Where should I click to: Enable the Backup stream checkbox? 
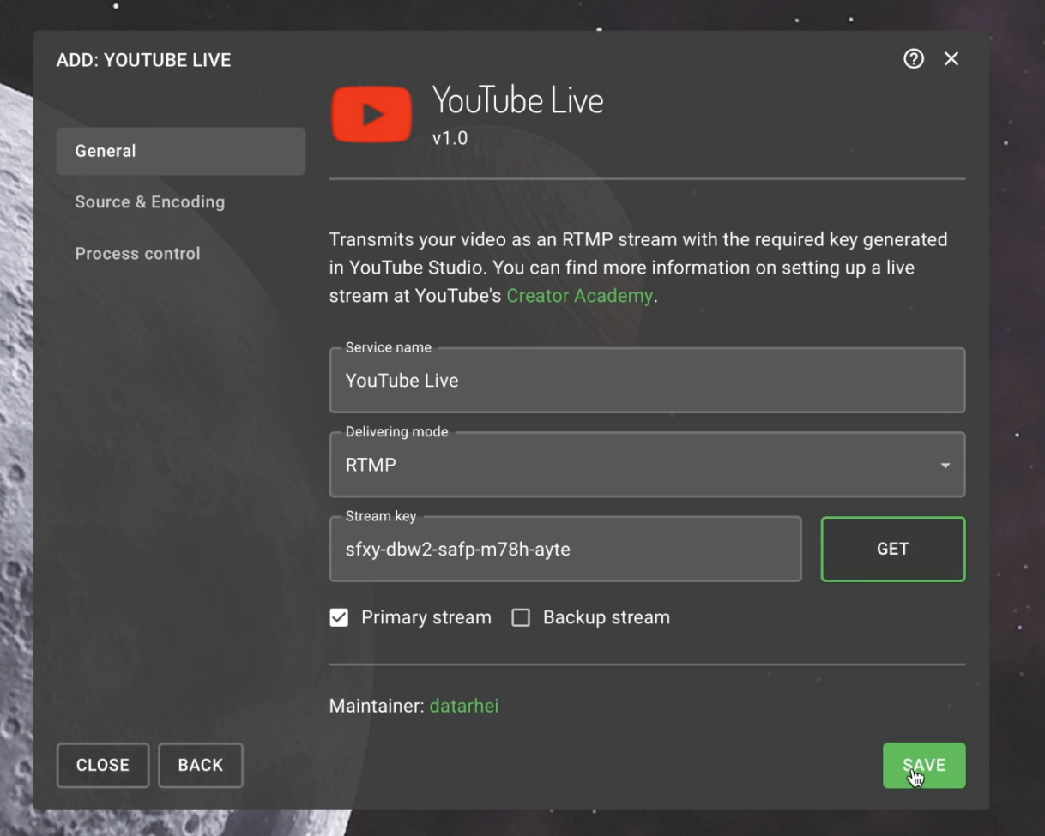point(521,617)
